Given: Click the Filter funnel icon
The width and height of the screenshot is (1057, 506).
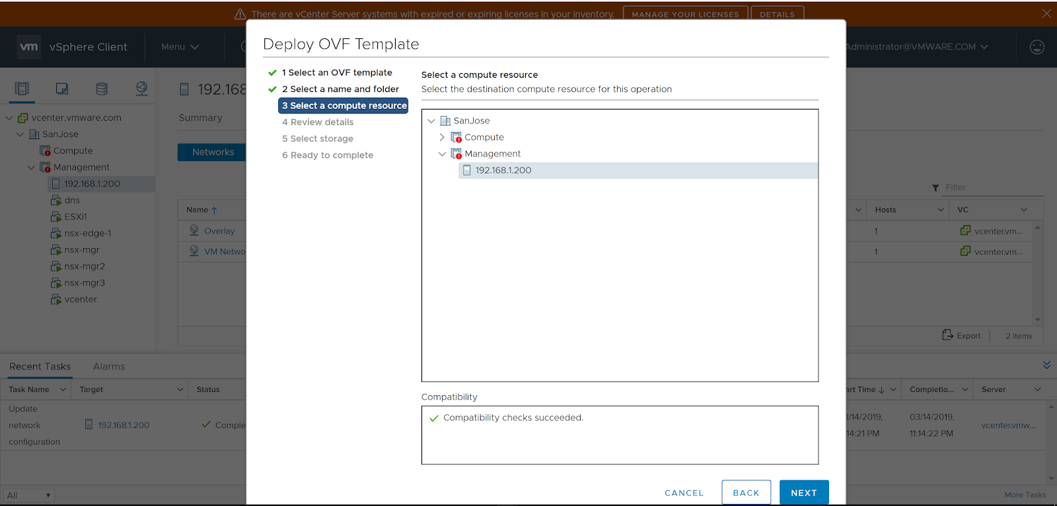Looking at the screenshot, I should tap(935, 188).
